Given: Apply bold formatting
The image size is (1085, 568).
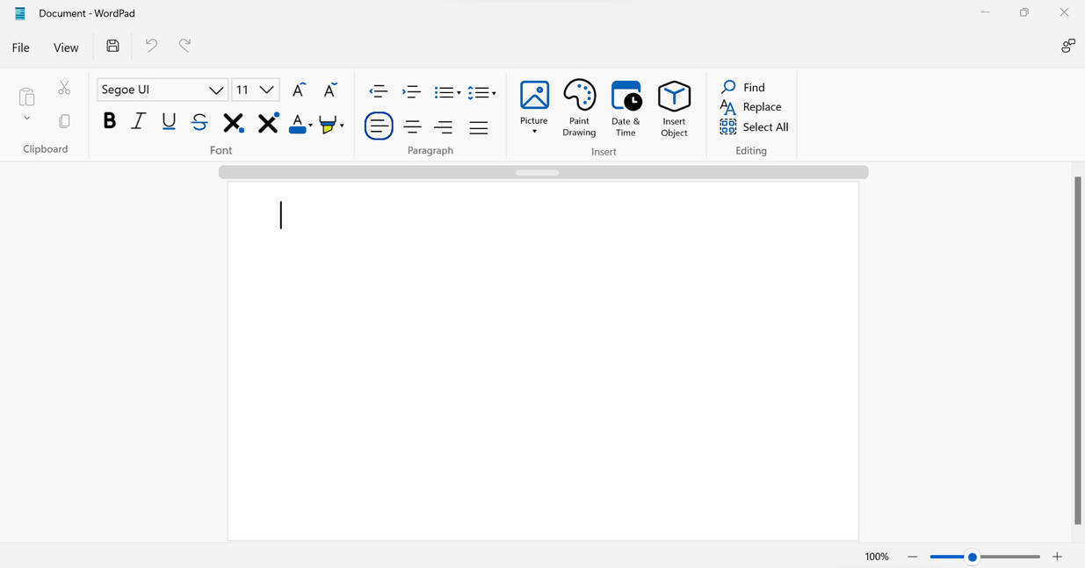Looking at the screenshot, I should tap(109, 120).
